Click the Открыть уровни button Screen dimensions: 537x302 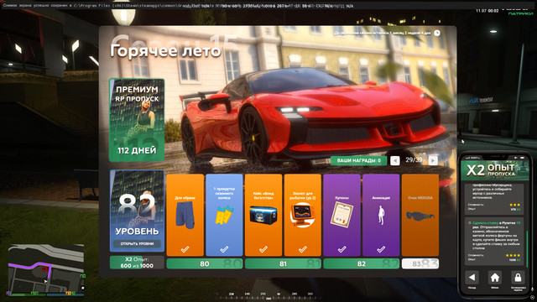[137, 244]
